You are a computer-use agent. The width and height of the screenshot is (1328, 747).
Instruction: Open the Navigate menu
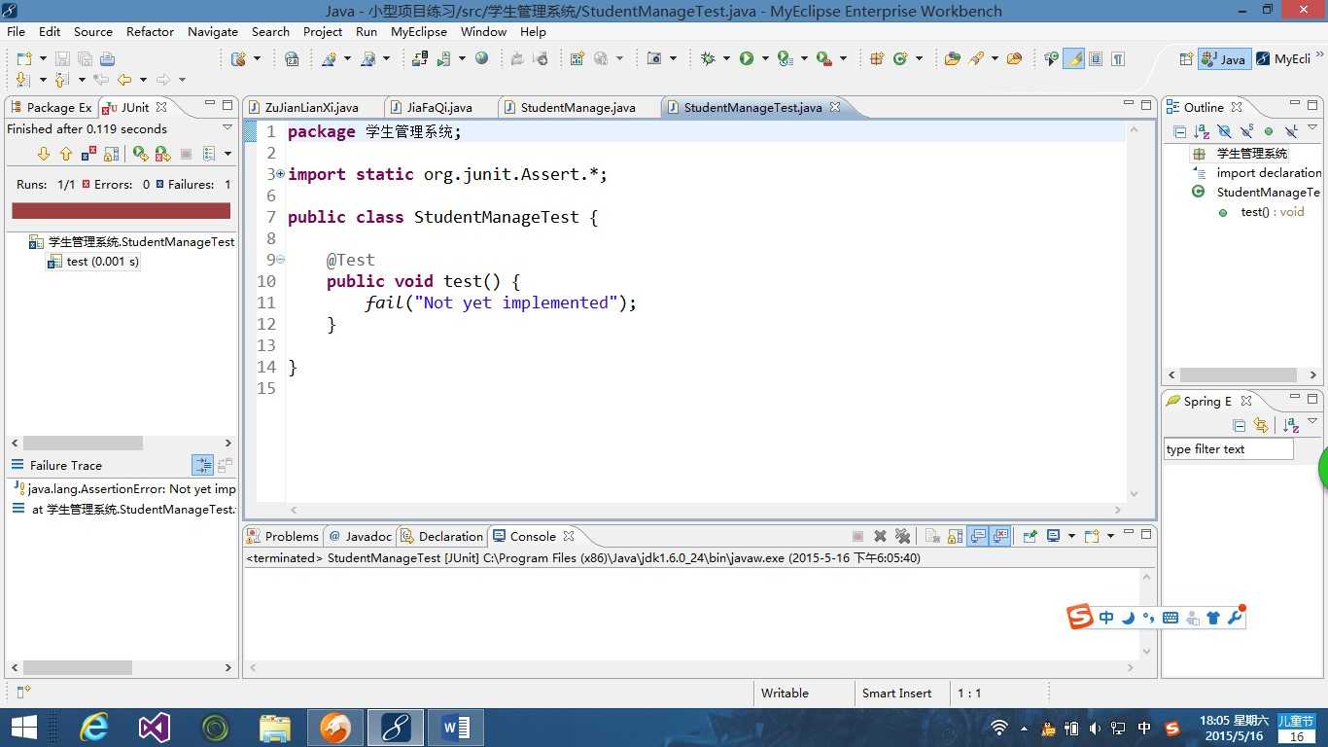[x=213, y=31]
